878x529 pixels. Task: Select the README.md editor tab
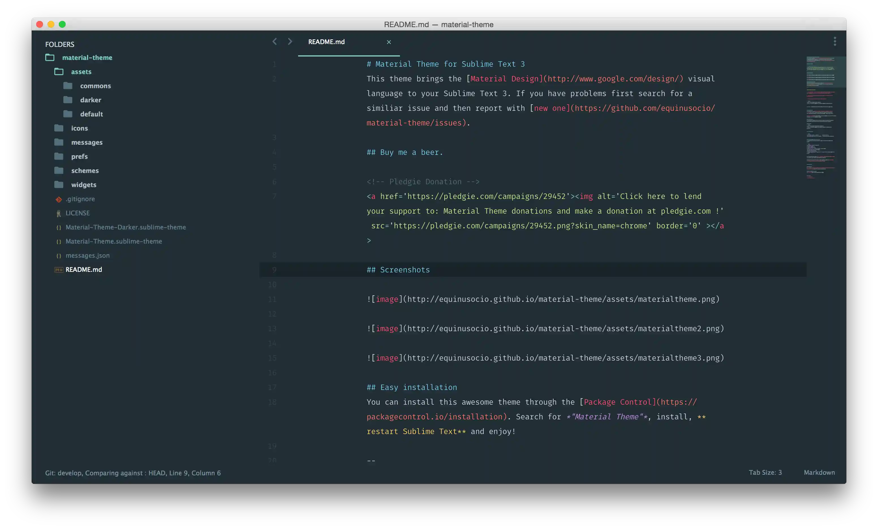pyautogui.click(x=326, y=42)
